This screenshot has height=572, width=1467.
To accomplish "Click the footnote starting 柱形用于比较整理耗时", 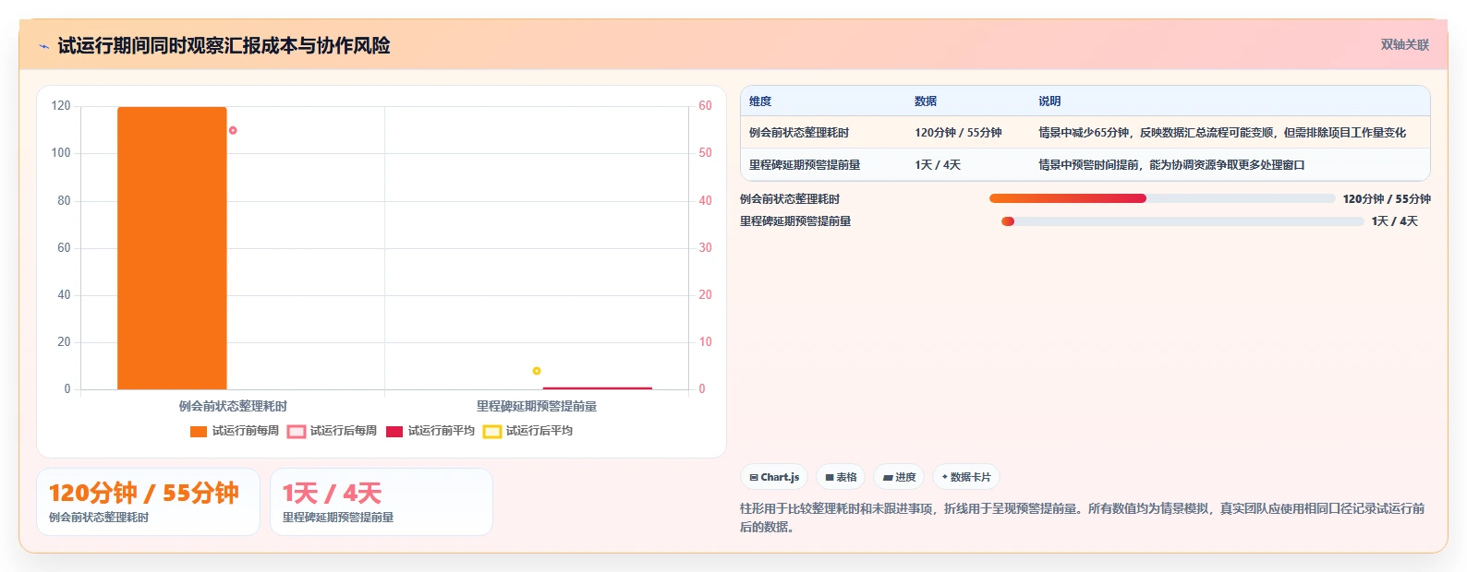I will [x=1083, y=518].
